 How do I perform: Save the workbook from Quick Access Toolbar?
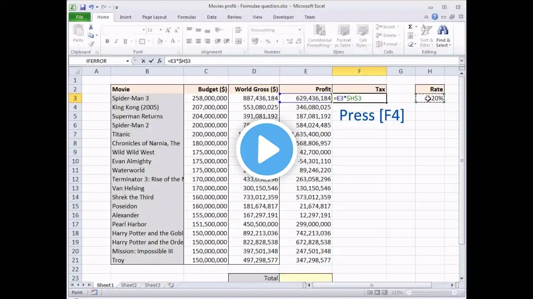[x=82, y=7]
